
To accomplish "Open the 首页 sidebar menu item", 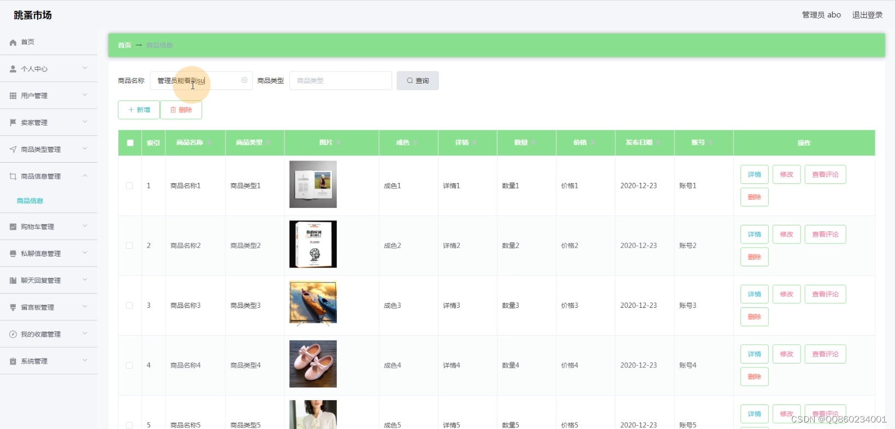I will click(49, 42).
